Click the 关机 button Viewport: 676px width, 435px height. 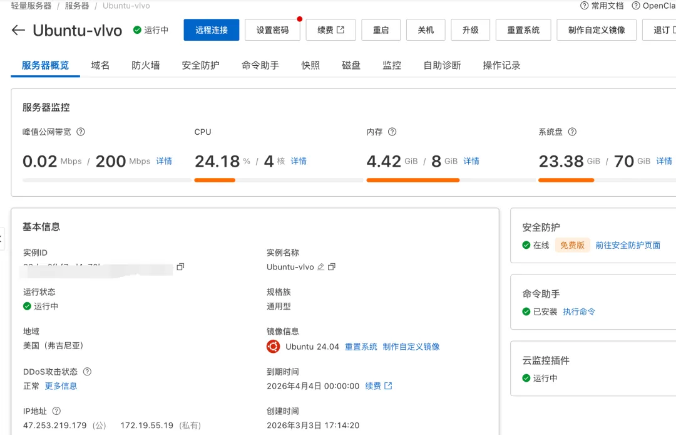(x=426, y=30)
